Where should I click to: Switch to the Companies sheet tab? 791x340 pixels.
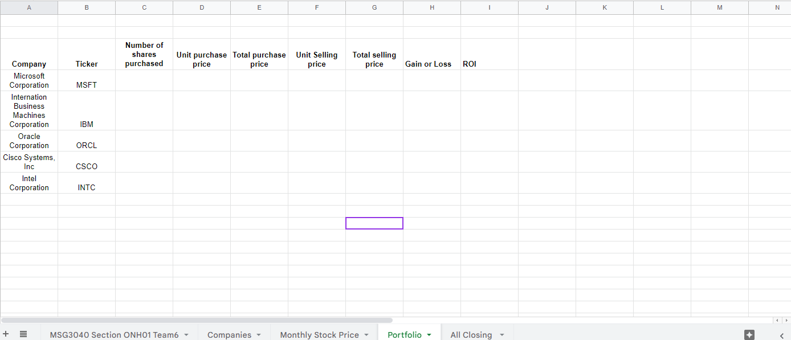(x=229, y=335)
